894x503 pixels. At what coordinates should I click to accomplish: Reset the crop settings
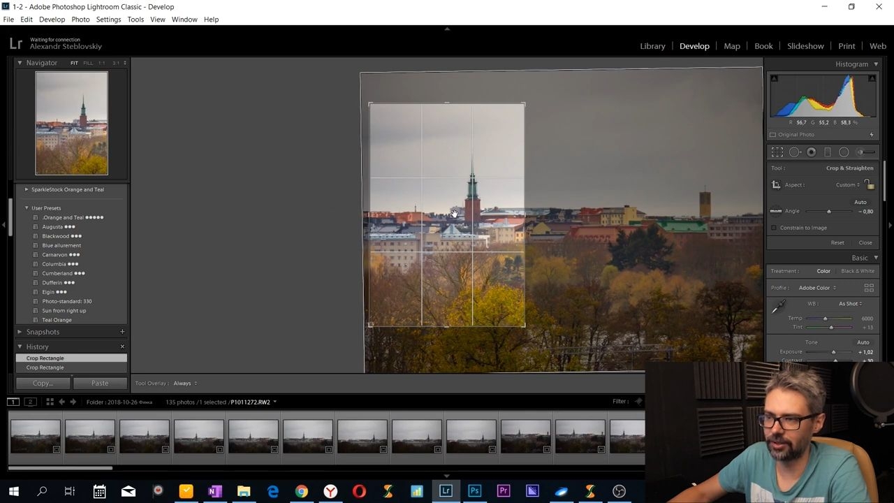(x=837, y=243)
